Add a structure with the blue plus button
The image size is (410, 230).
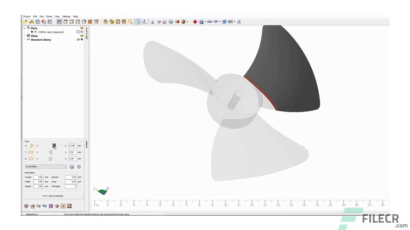(82, 40)
